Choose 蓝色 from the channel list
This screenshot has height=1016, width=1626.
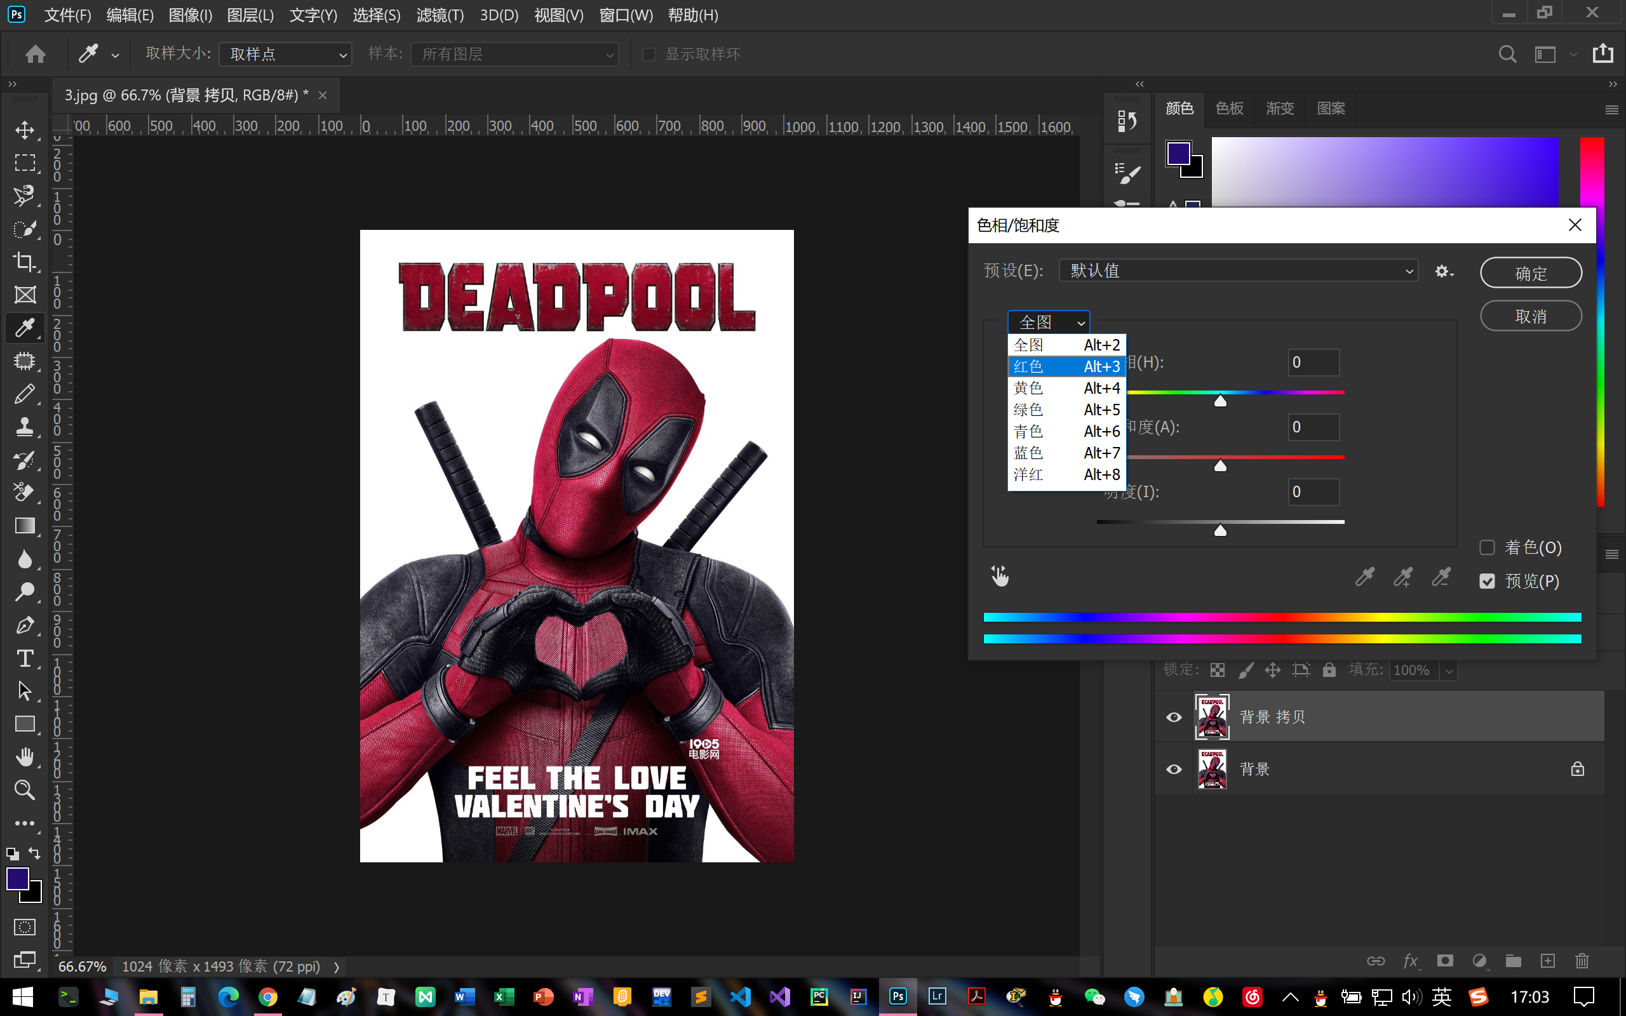(1066, 453)
